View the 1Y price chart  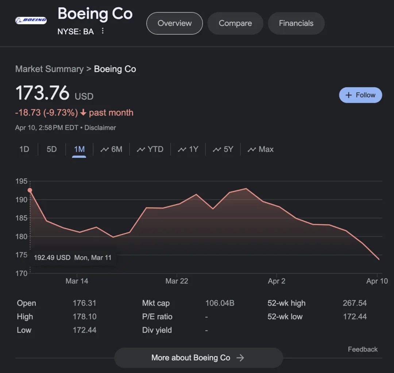click(188, 149)
